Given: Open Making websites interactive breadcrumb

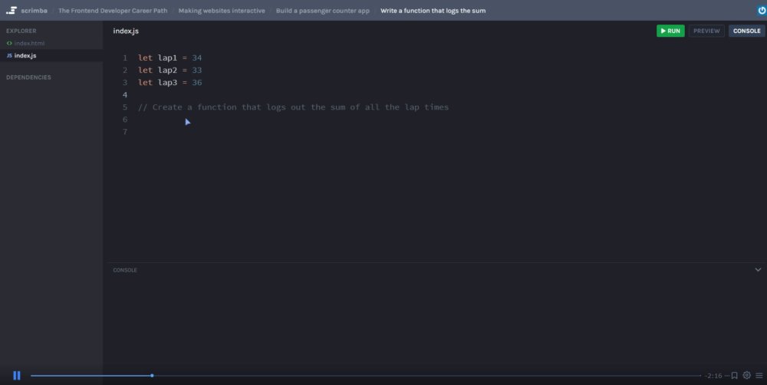Looking at the screenshot, I should point(222,10).
